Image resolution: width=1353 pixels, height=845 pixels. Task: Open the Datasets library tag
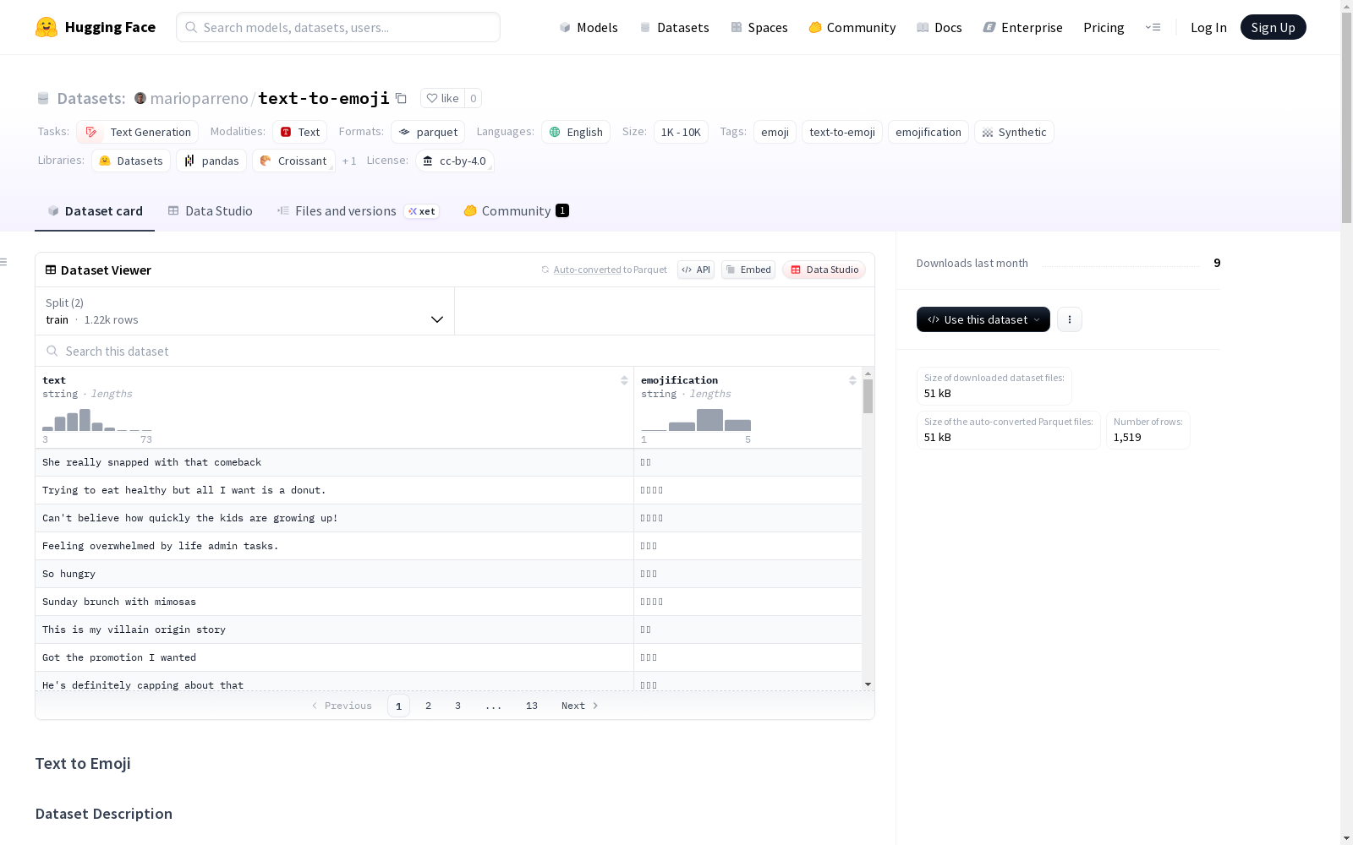pos(131,161)
